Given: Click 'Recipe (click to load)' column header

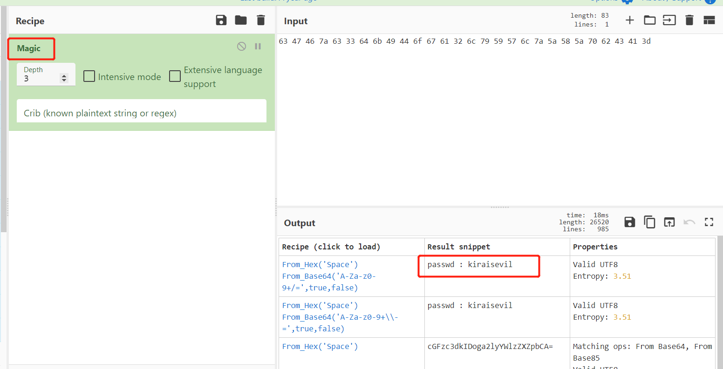Looking at the screenshot, I should pyautogui.click(x=331, y=247).
